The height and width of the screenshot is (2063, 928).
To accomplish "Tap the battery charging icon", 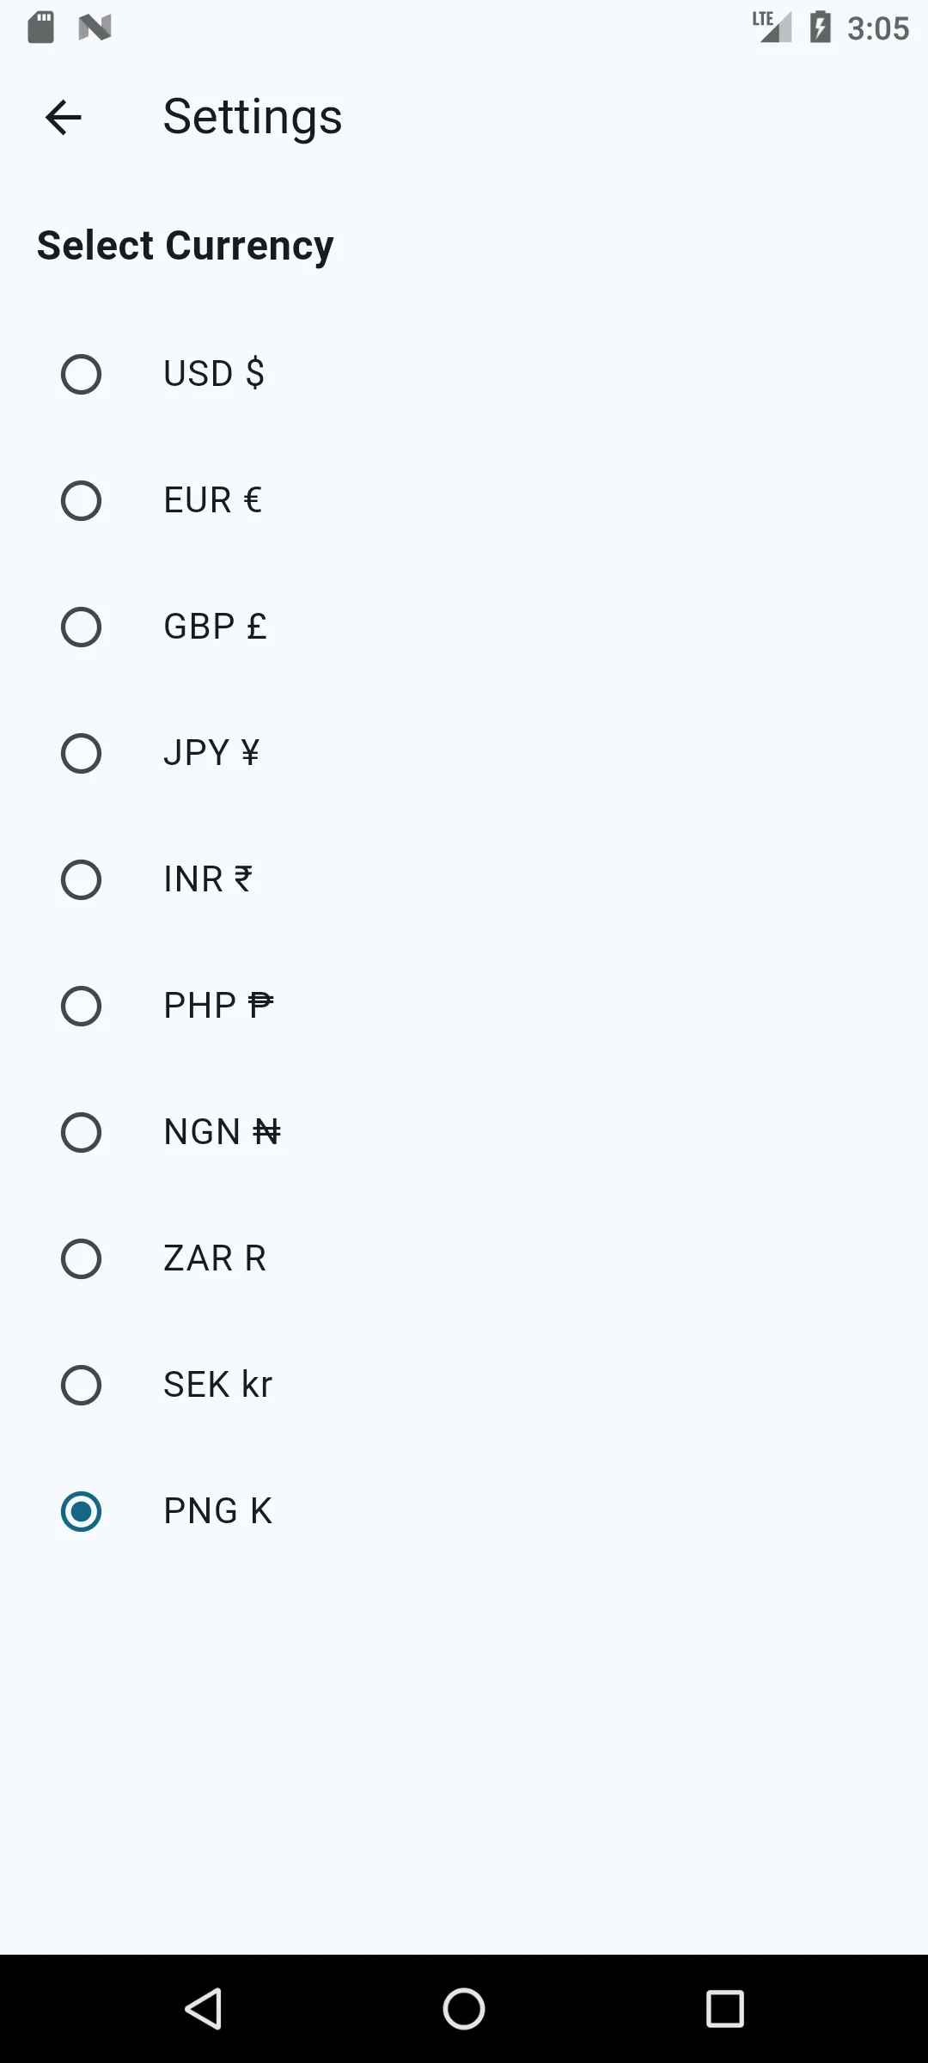I will point(821,28).
